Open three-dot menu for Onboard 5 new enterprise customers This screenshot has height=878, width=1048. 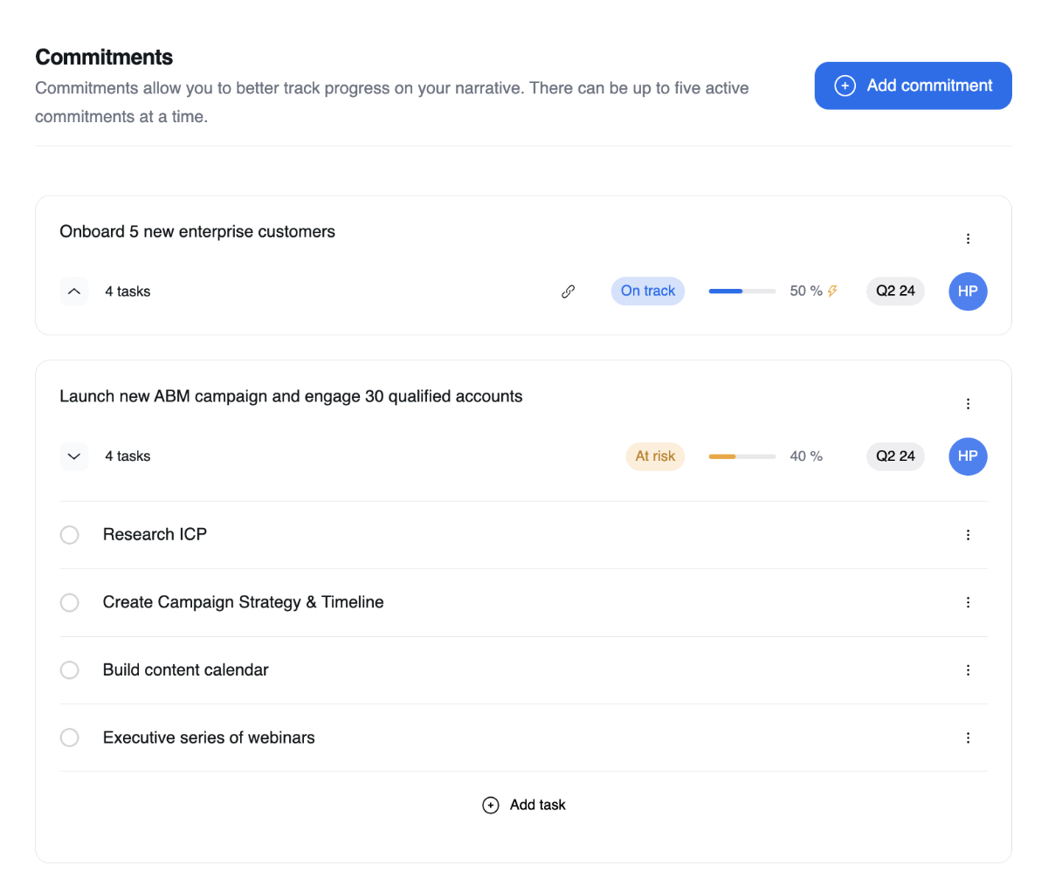(x=968, y=239)
